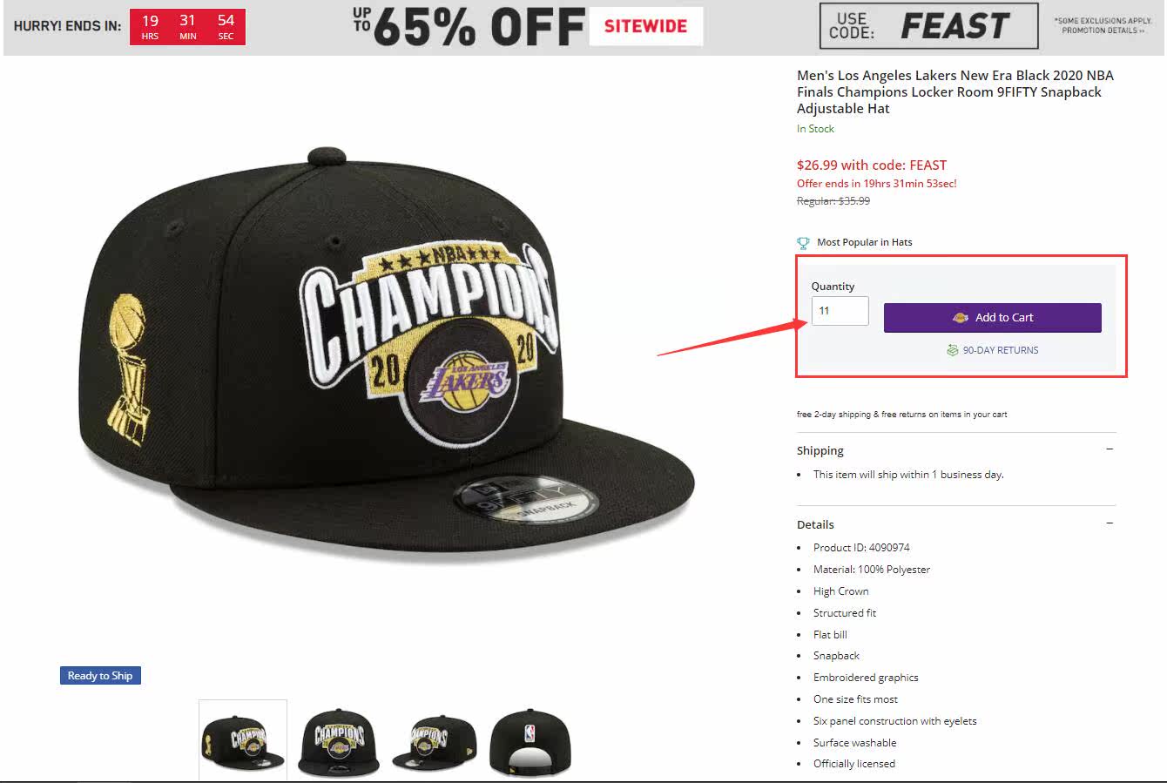Image resolution: width=1167 pixels, height=783 pixels.
Task: Click the green 90-day returns box icon
Action: (x=953, y=350)
